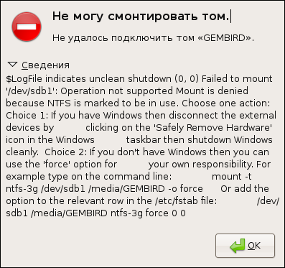The width and height of the screenshot is (285, 268).
Task: Click 'because NTFS is marked to be in use'
Action: tap(93, 103)
